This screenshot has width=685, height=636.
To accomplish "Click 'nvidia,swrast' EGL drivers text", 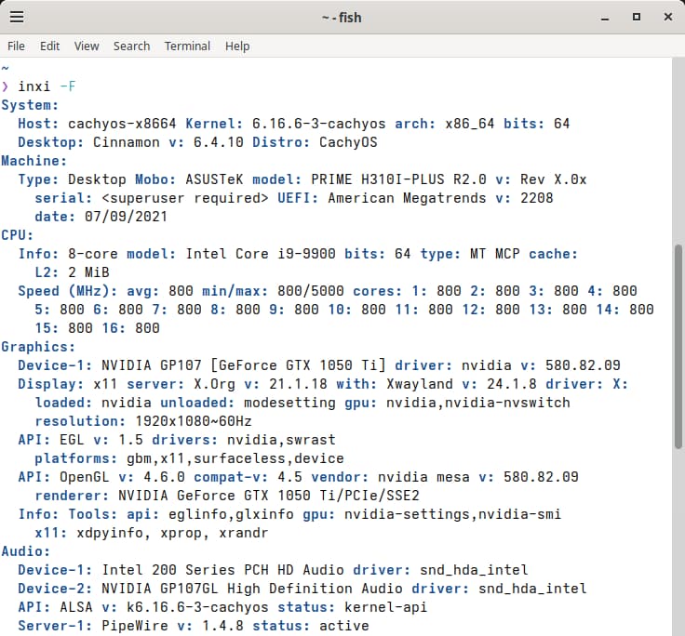I will tap(281, 440).
